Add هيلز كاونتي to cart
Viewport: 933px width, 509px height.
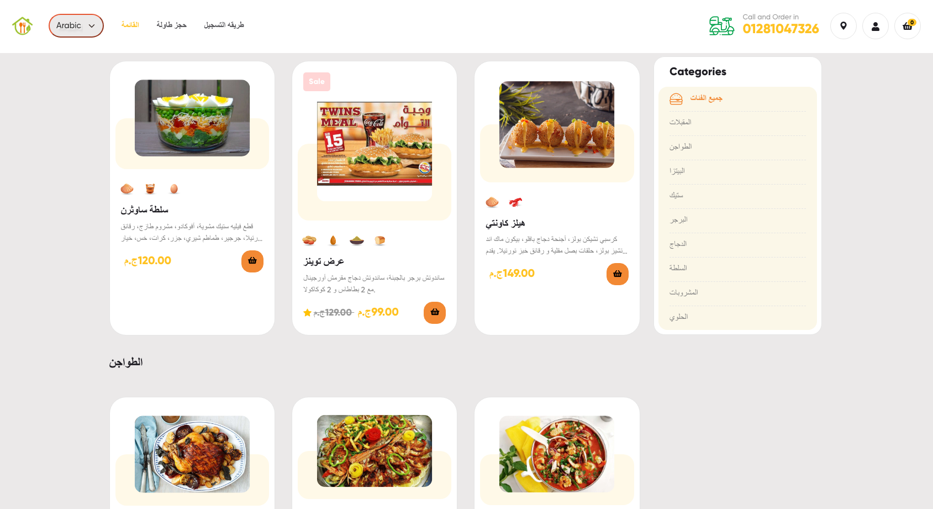tap(618, 274)
